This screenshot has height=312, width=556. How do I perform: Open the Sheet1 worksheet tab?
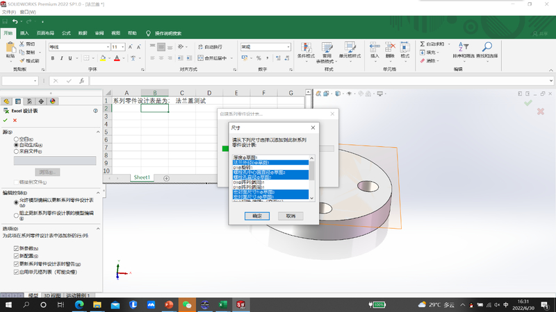[x=142, y=177]
